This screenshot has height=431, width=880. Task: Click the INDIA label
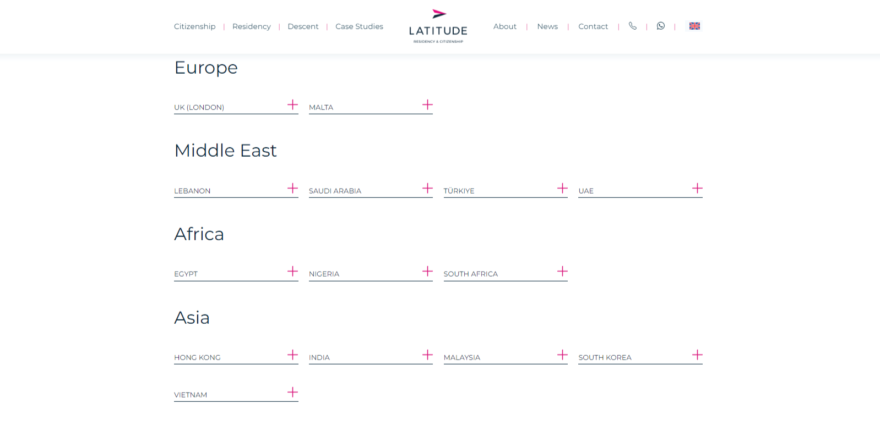[319, 357]
